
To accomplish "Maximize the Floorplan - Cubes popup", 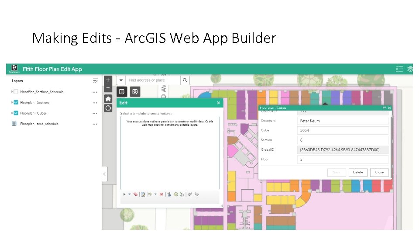I will click(x=384, y=108).
